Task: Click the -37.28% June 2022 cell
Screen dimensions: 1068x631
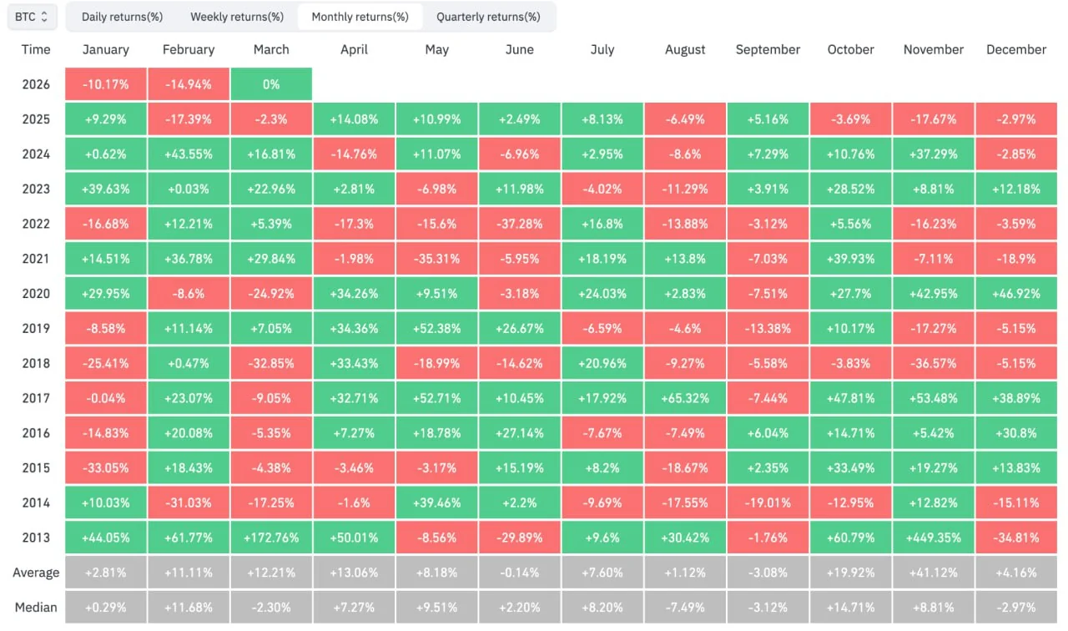Action: (520, 224)
